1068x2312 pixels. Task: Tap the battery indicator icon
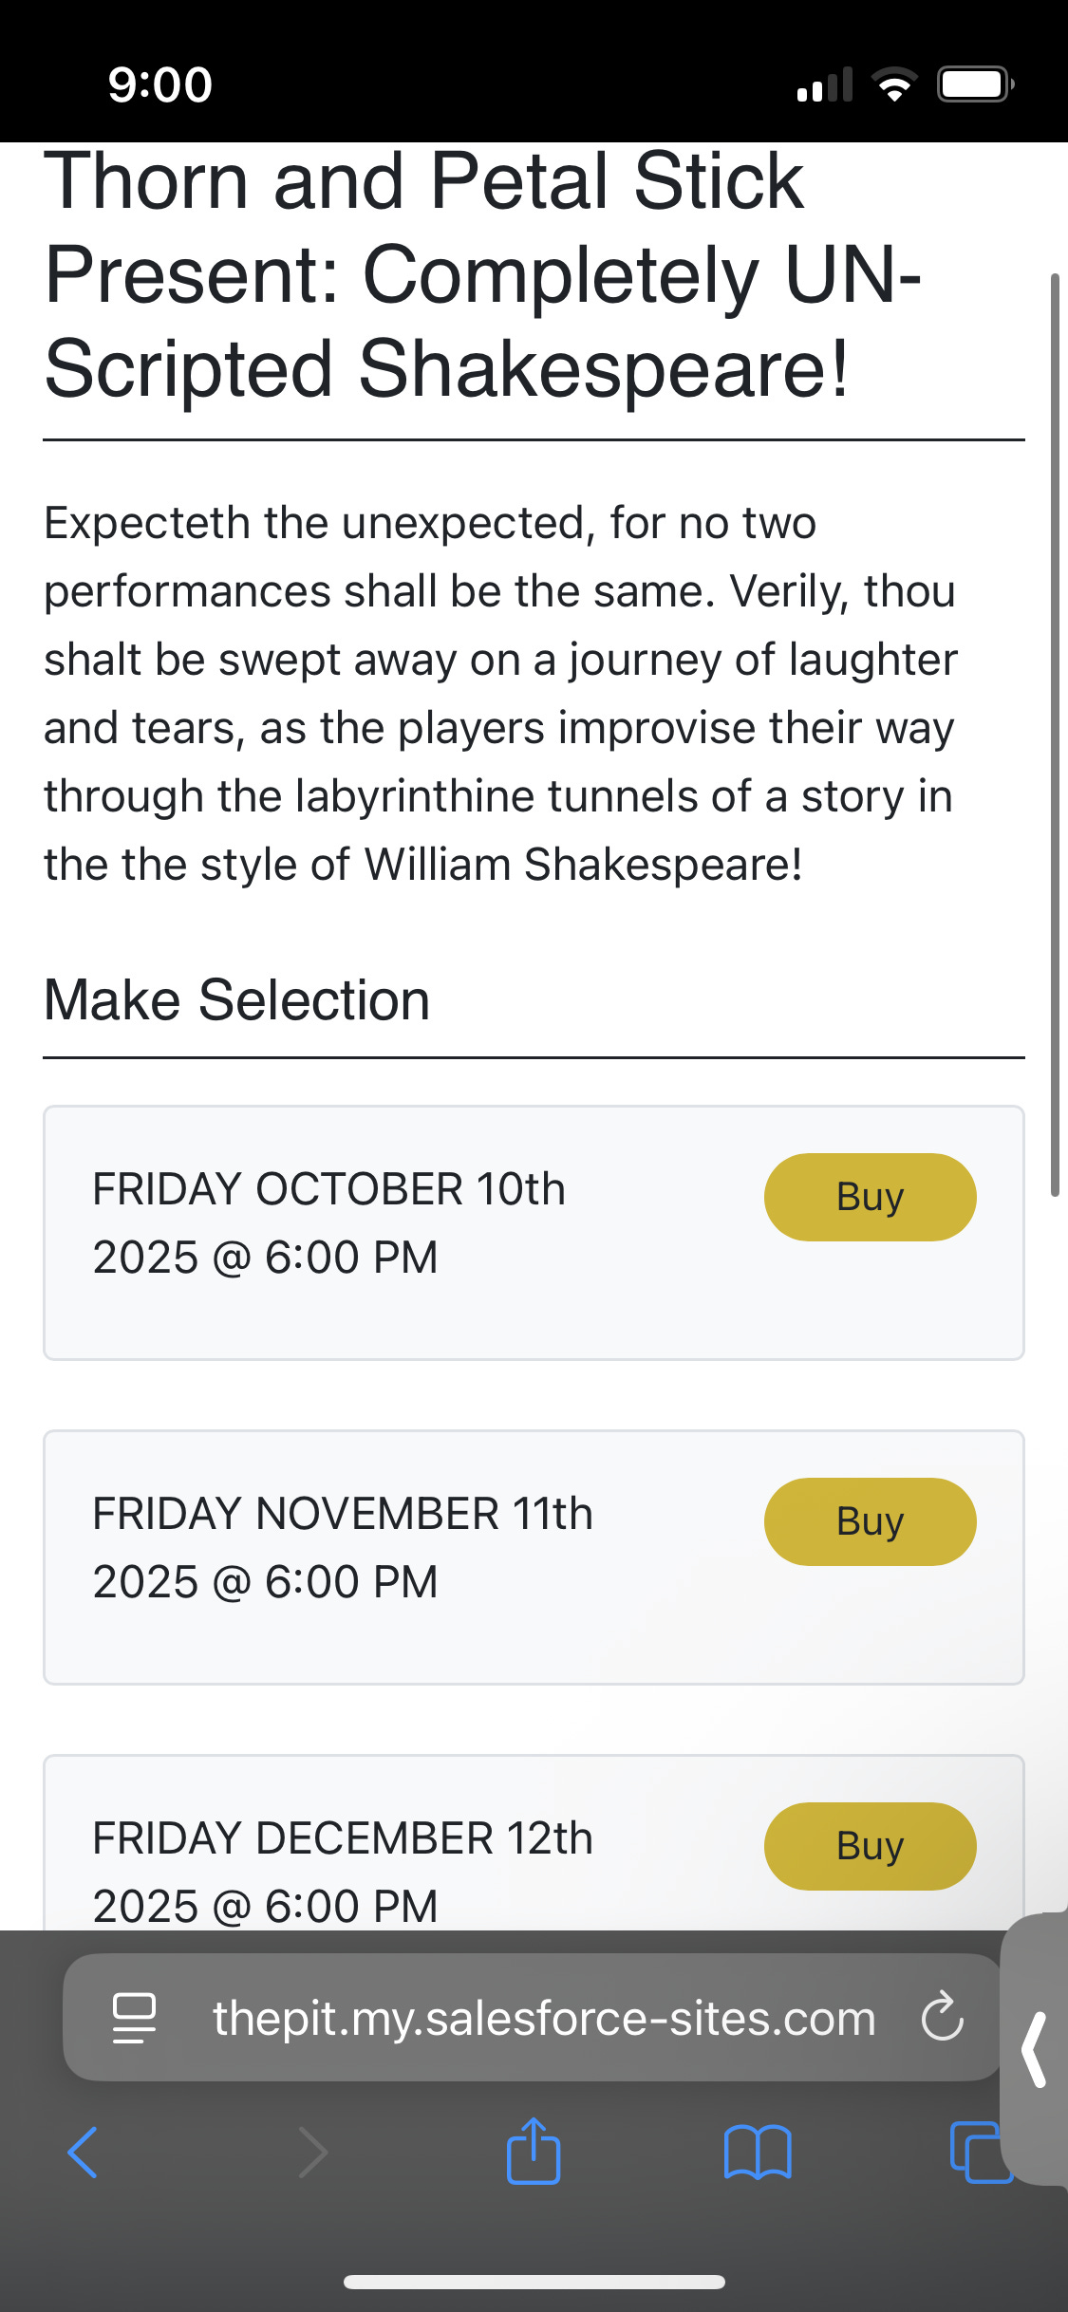click(975, 85)
